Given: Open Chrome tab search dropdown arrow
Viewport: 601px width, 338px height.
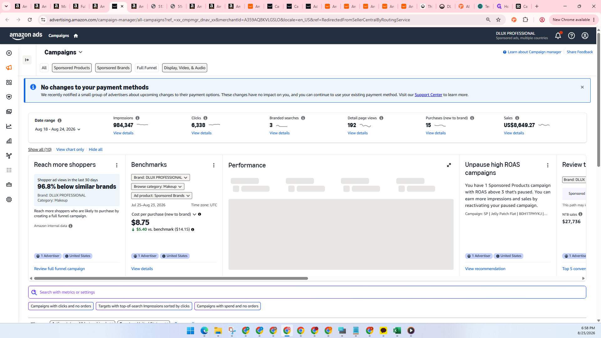Looking at the screenshot, I should tap(6, 6).
